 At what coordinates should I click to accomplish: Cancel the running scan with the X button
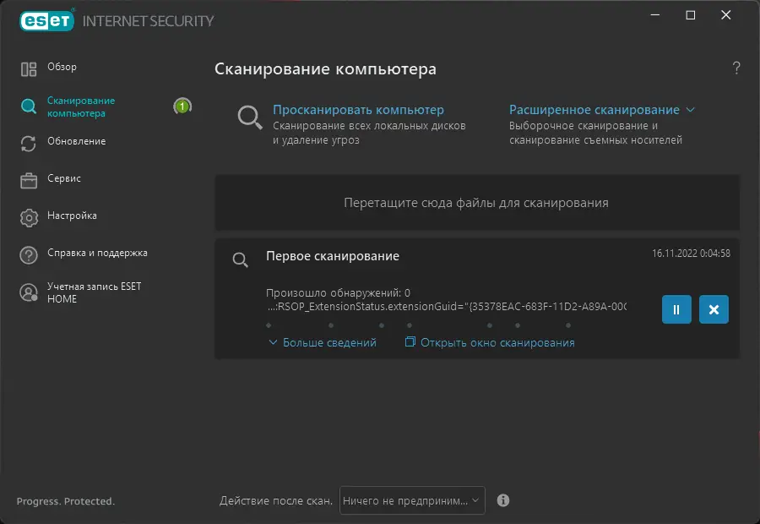(714, 309)
